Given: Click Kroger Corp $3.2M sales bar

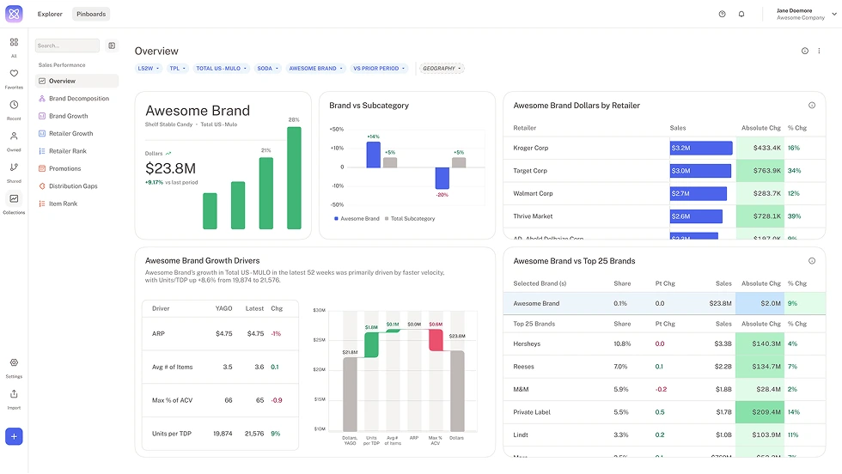Looking at the screenshot, I should click(x=701, y=149).
